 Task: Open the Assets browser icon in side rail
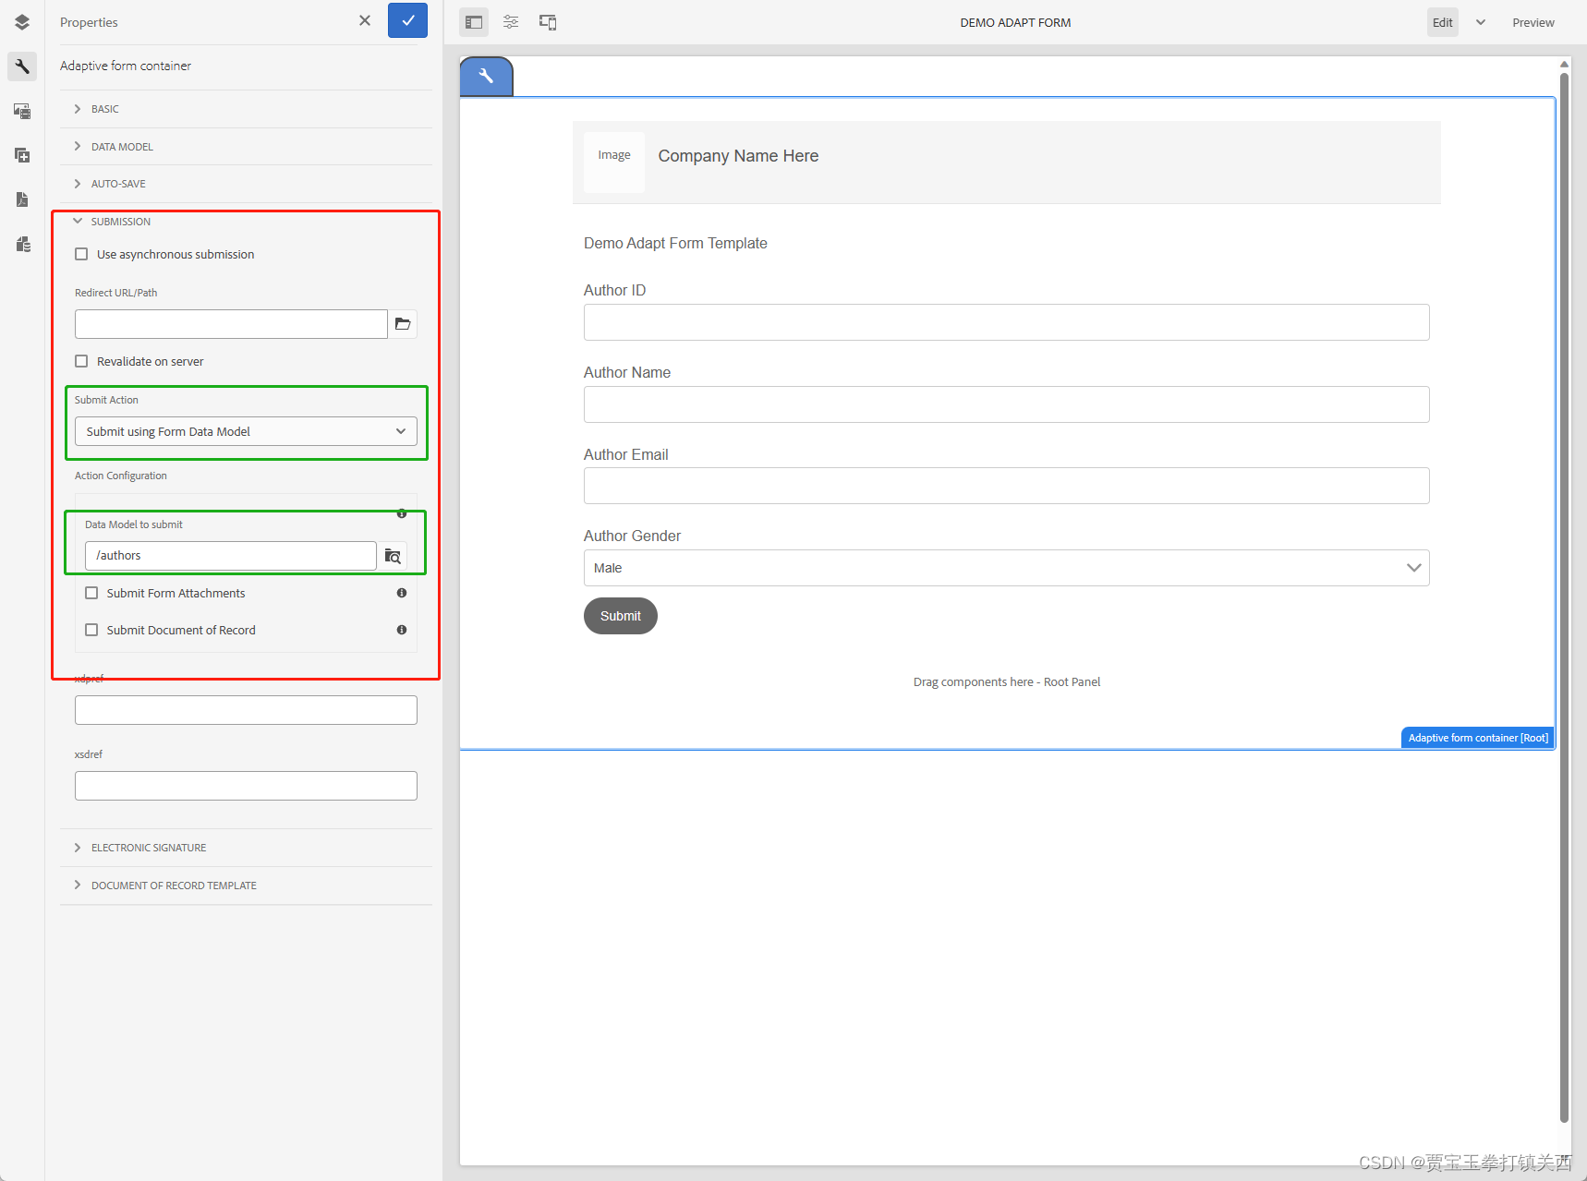[22, 111]
